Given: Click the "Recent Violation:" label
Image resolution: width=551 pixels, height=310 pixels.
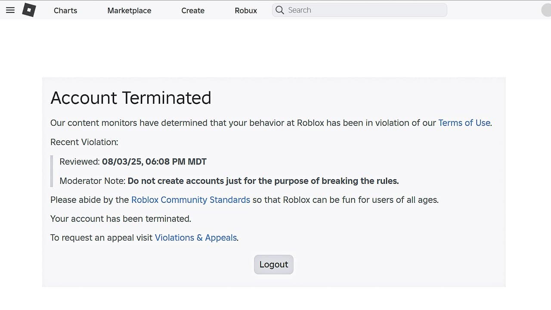Looking at the screenshot, I should pos(84,142).
